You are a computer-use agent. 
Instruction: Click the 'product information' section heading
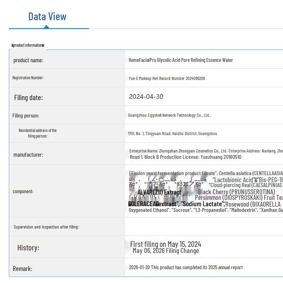(28, 45)
